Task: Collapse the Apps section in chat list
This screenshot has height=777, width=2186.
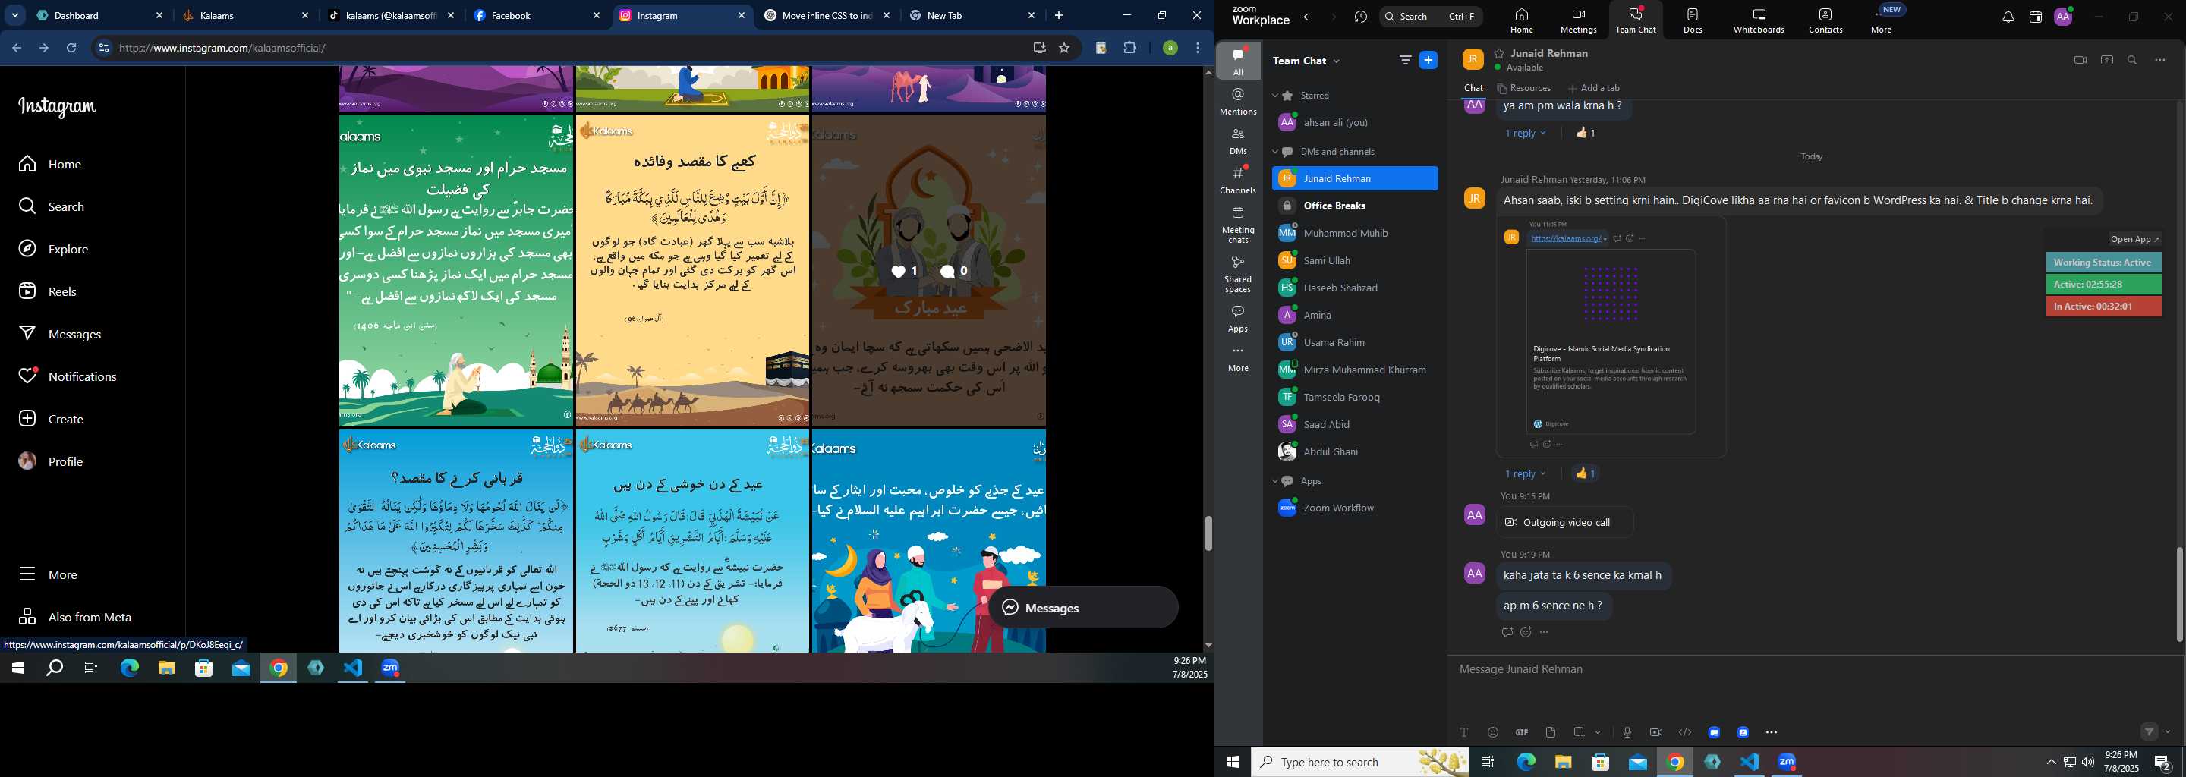Action: 1274,481
